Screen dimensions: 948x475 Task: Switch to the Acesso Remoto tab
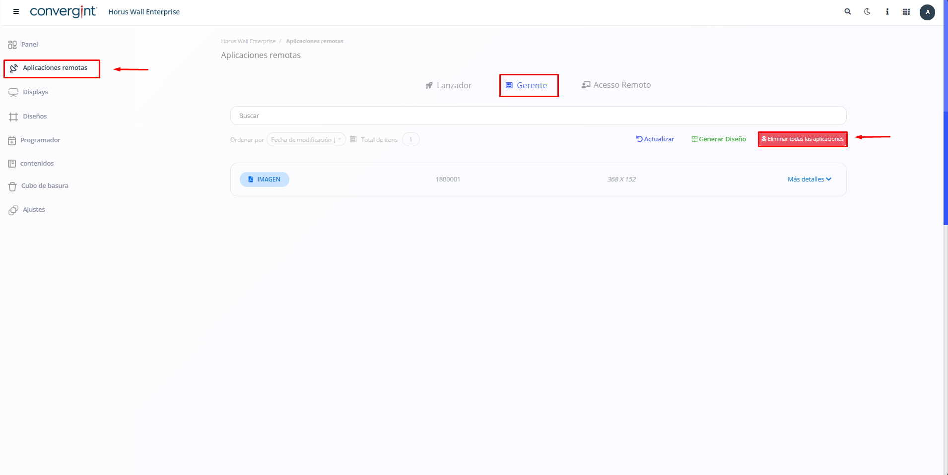616,85
